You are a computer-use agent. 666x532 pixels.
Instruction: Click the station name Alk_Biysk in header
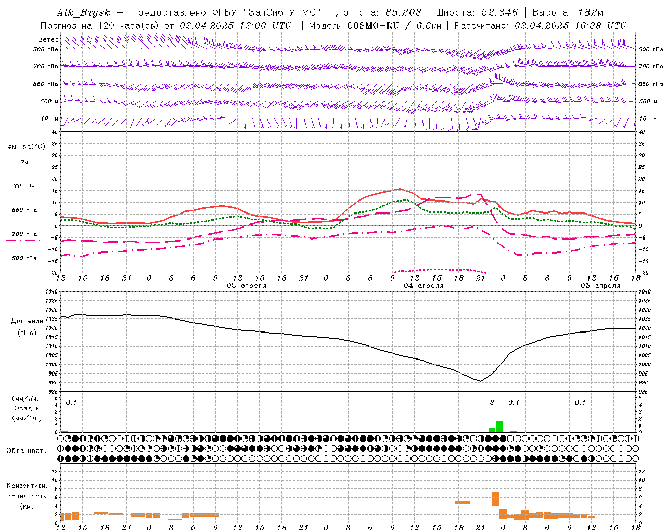coord(84,13)
